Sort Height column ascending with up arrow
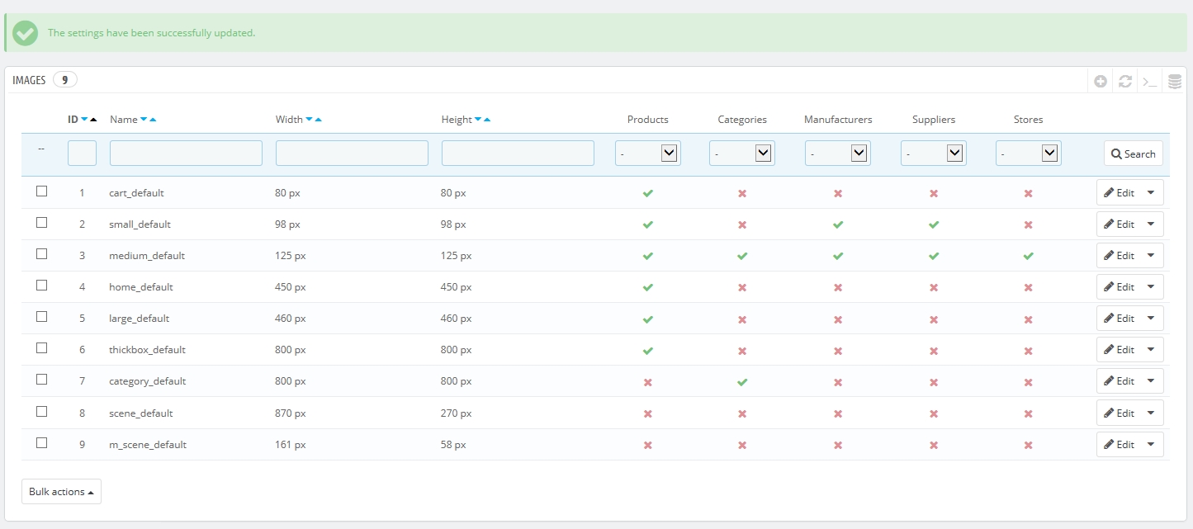This screenshot has height=529, width=1193. [x=487, y=120]
